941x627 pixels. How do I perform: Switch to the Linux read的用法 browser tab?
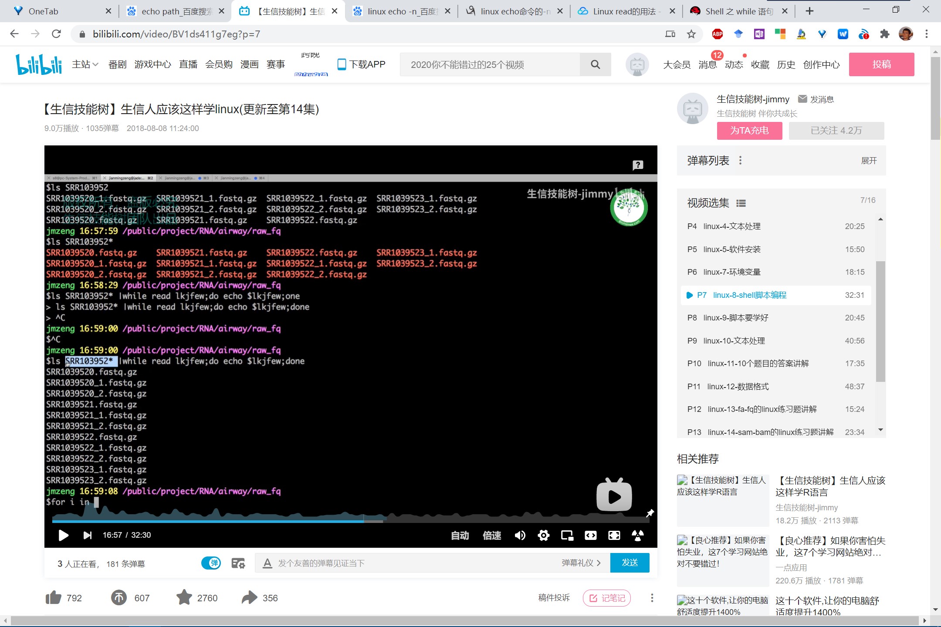click(623, 11)
